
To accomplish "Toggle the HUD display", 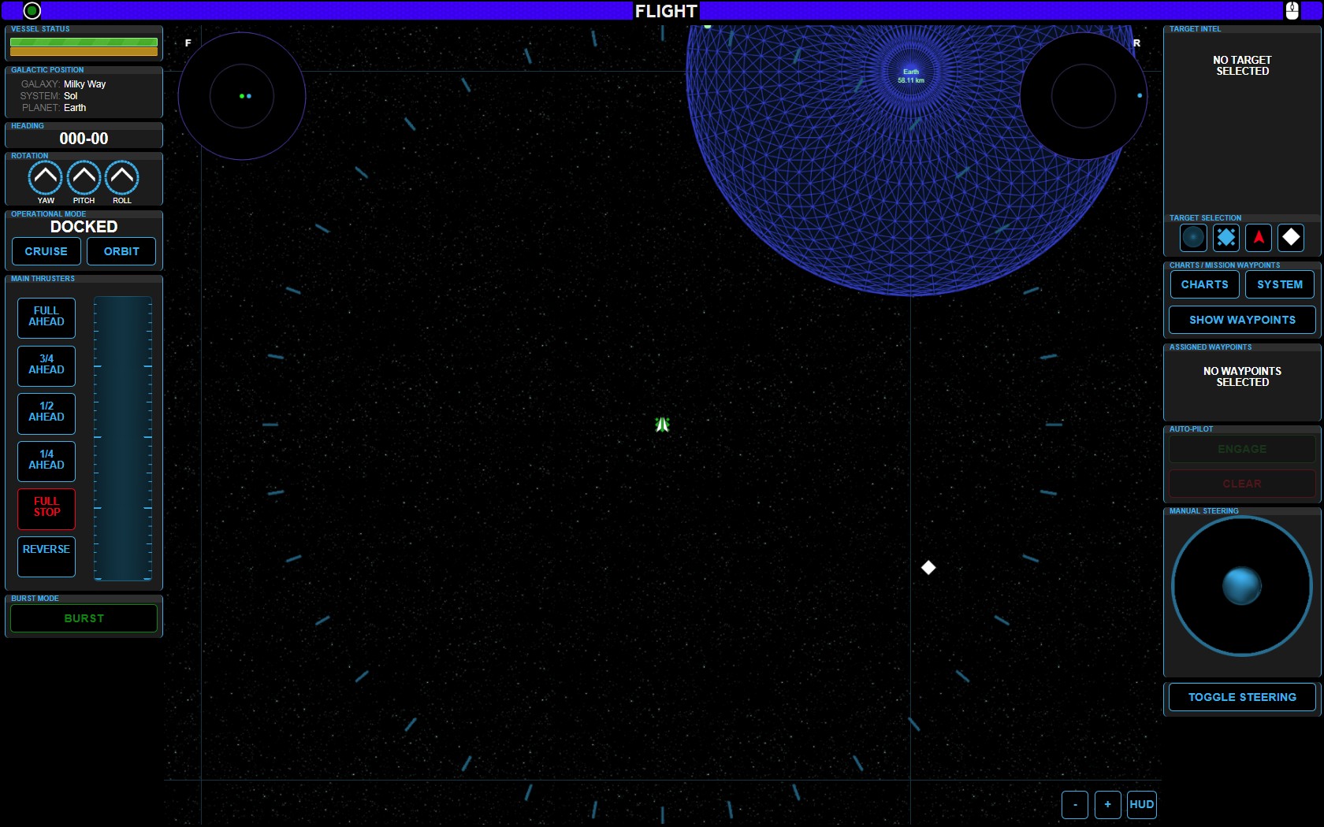I will click(1141, 804).
